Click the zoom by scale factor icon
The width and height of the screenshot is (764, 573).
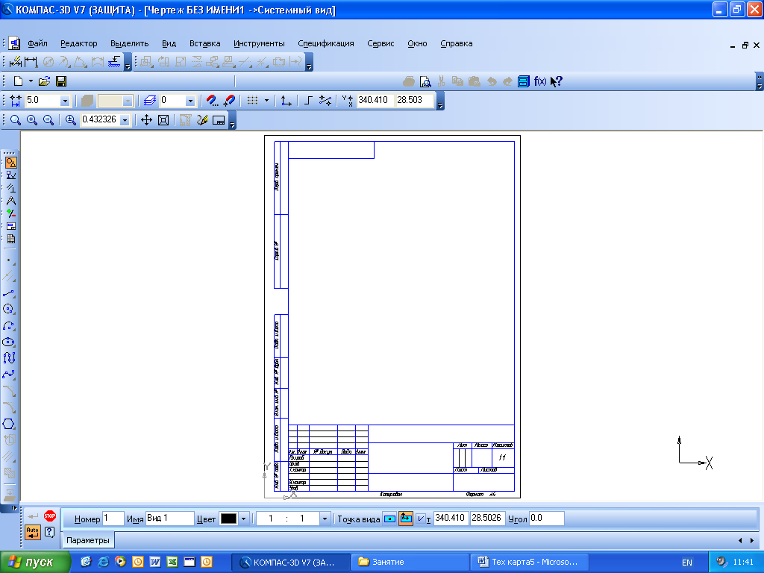[71, 120]
